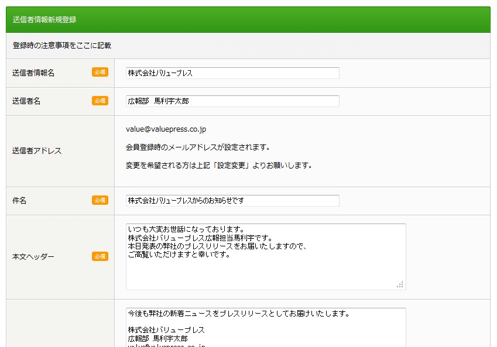Click the 送信者名 label

(x=26, y=101)
